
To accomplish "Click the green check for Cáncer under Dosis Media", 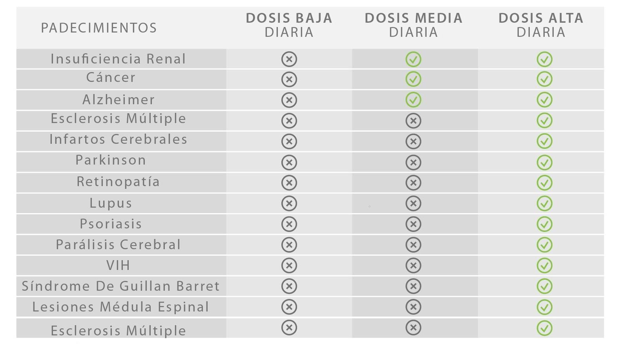I will coord(413,79).
